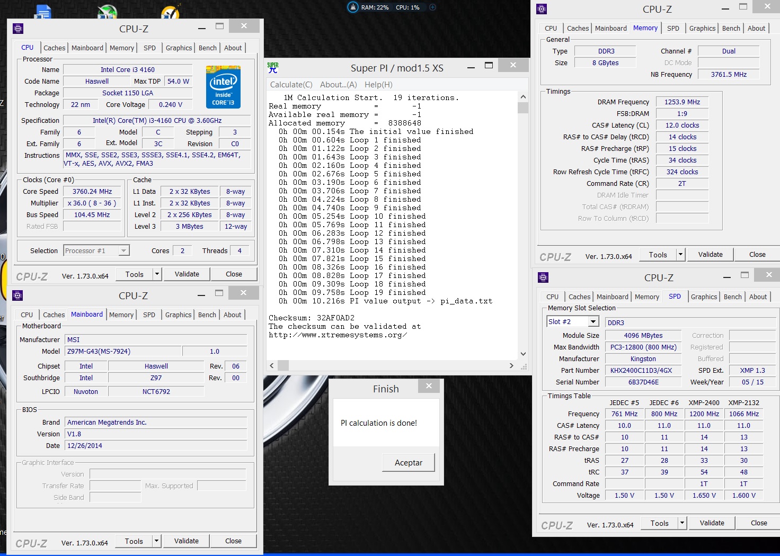Click Super PI icon in title bar
Image resolution: width=780 pixels, height=556 pixels.
pyautogui.click(x=273, y=68)
